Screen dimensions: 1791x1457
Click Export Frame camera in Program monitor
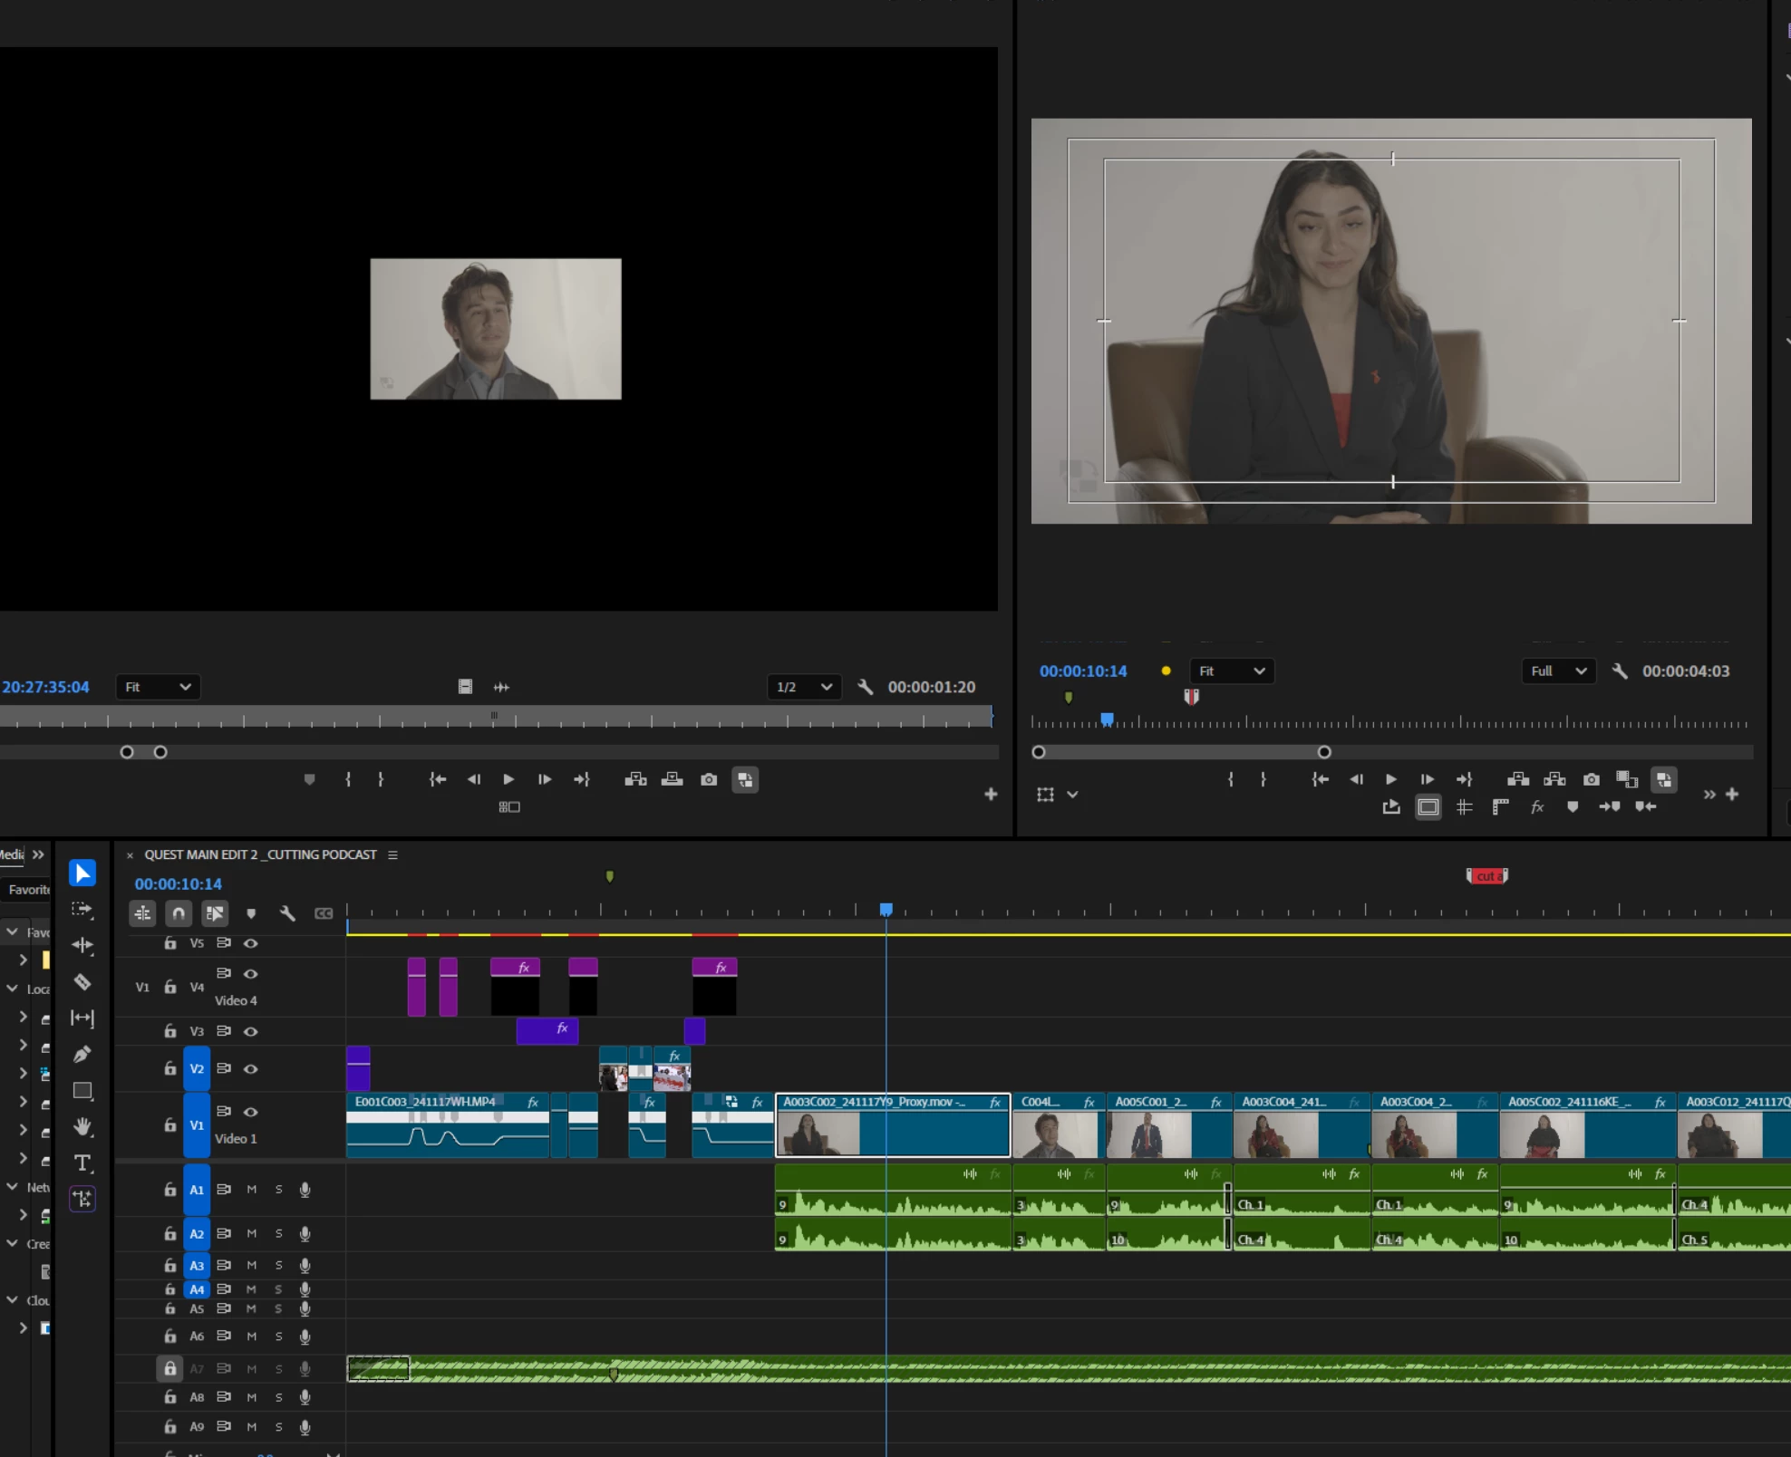click(x=1591, y=779)
